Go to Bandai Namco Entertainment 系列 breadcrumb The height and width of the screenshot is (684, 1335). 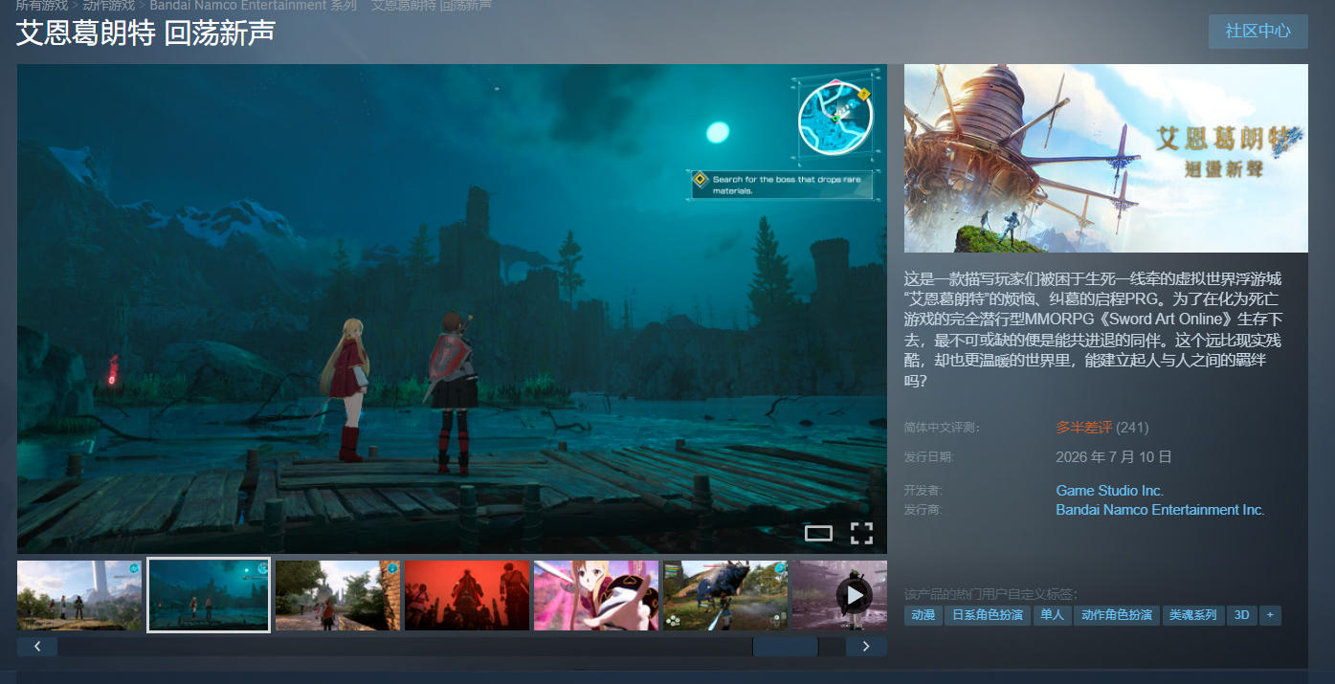tap(253, 6)
